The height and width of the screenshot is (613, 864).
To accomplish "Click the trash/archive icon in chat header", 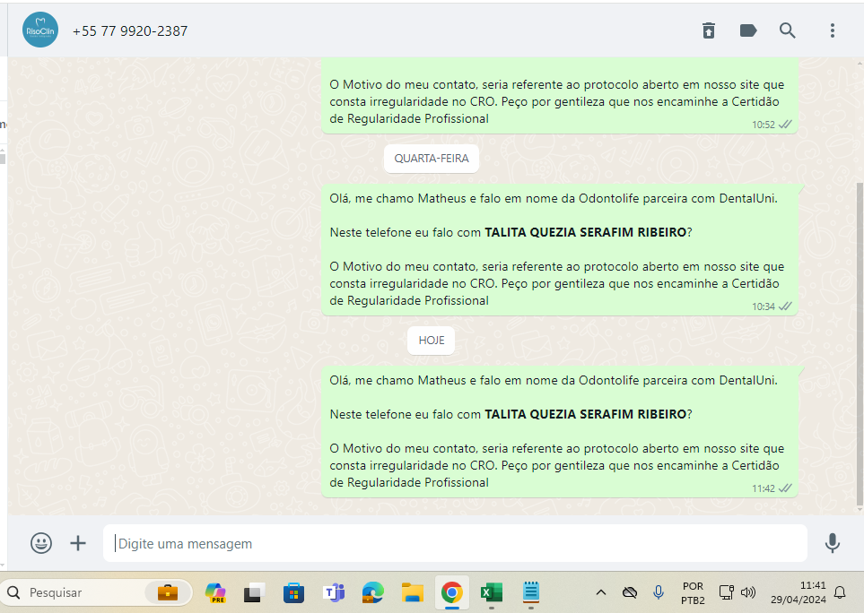I will [x=709, y=30].
